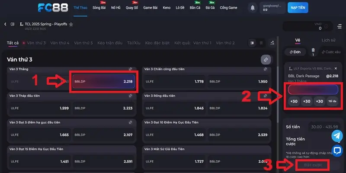Open the Sòng Bài menu
Viewport: 346px width, 173px height.
click(99, 8)
